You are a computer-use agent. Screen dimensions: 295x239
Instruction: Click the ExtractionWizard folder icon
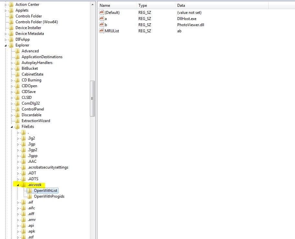pos(17,121)
